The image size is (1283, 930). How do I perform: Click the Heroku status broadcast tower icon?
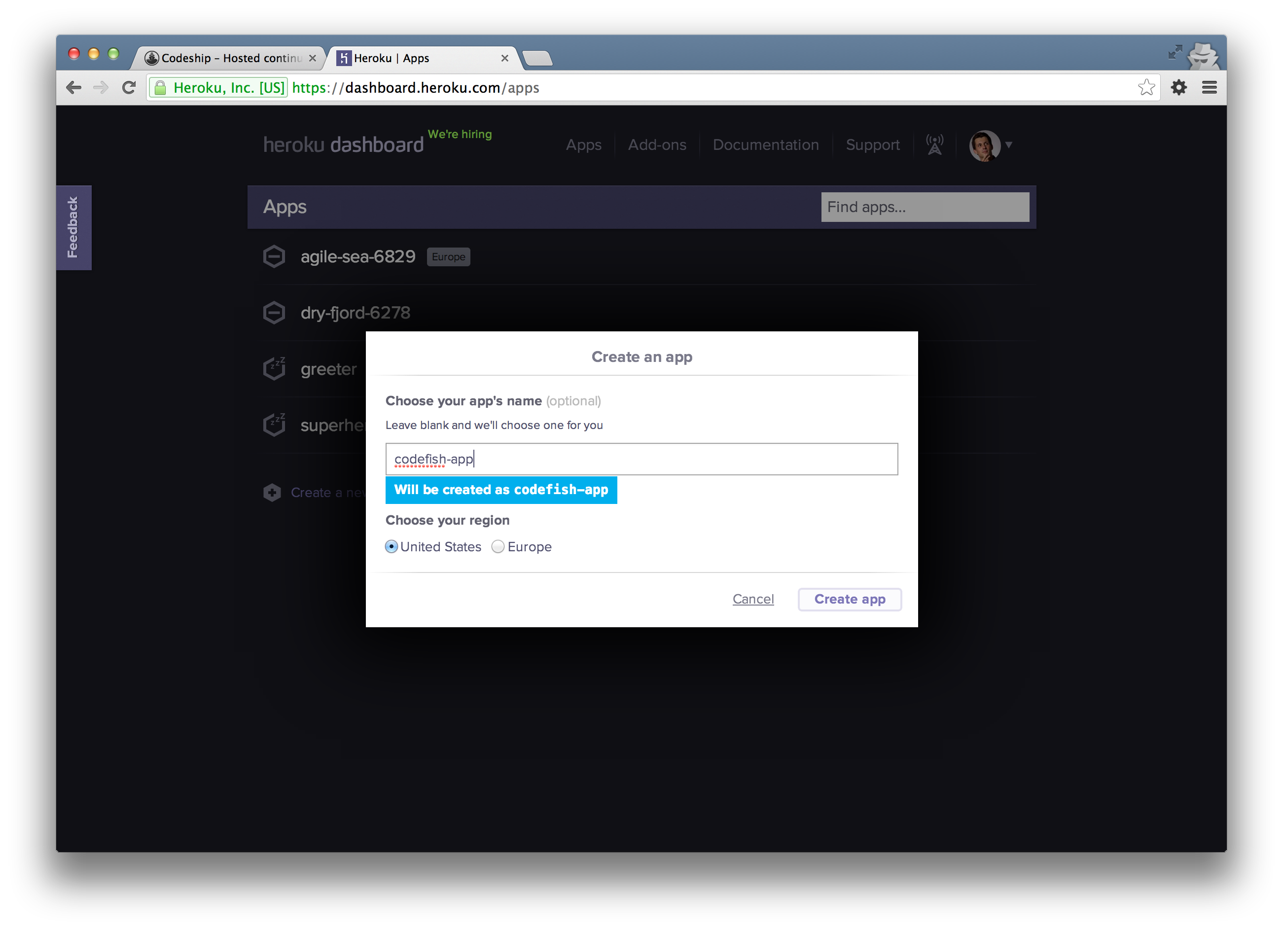(x=934, y=145)
